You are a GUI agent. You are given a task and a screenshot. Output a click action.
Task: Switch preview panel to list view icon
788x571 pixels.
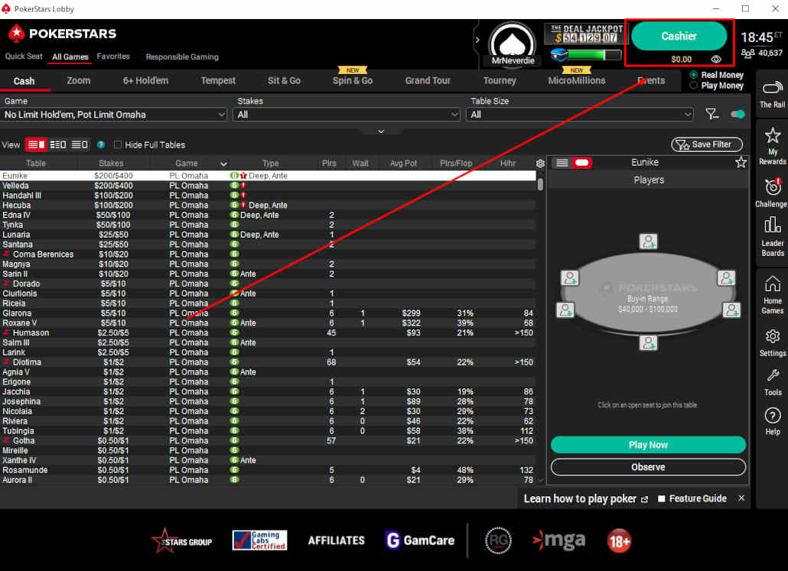click(x=562, y=163)
